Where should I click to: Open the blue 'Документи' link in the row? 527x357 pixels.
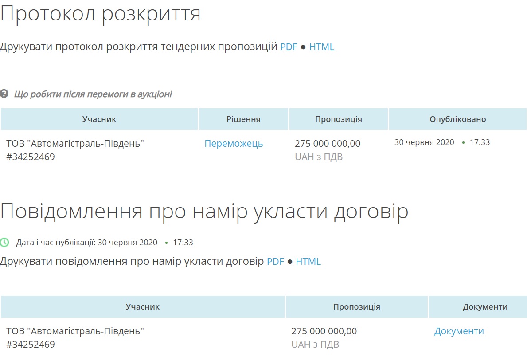point(459,331)
